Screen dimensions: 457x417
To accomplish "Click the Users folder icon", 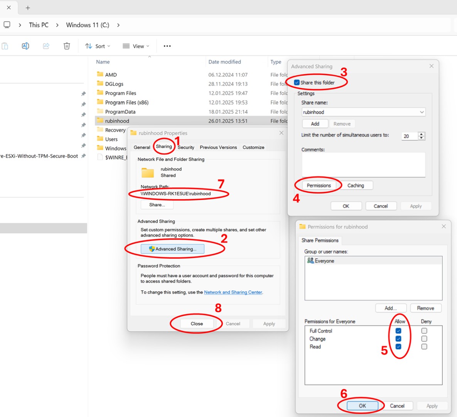I will (x=100, y=139).
